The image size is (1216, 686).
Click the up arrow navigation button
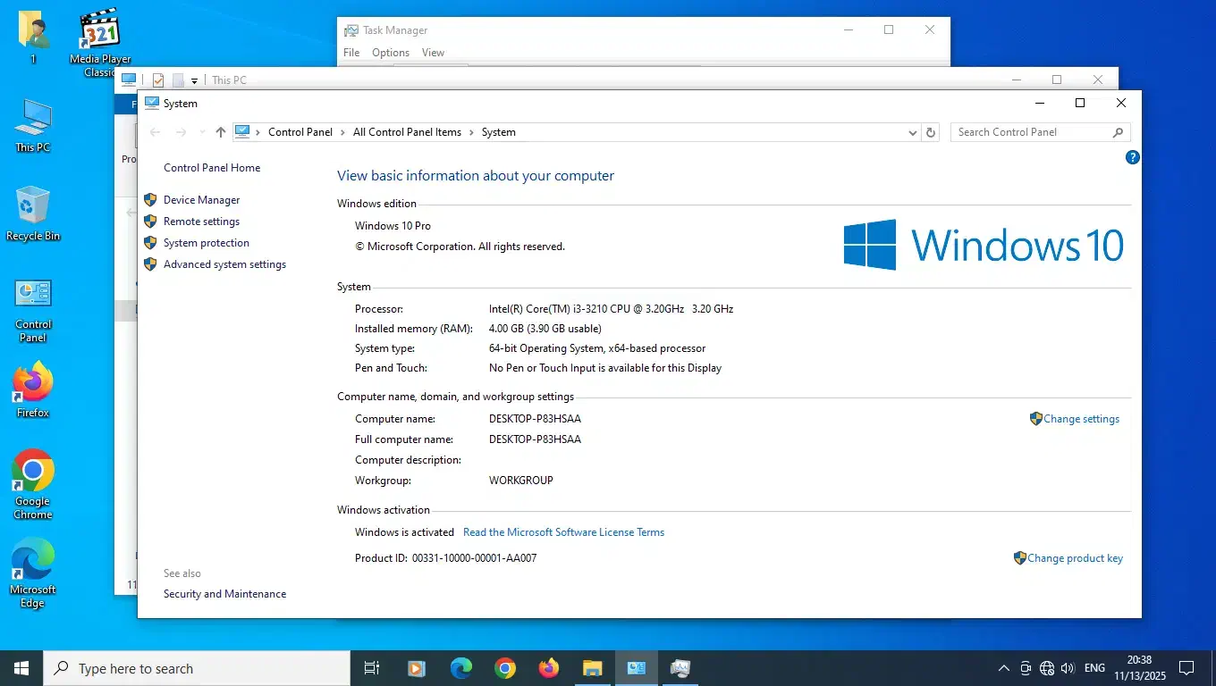point(221,132)
